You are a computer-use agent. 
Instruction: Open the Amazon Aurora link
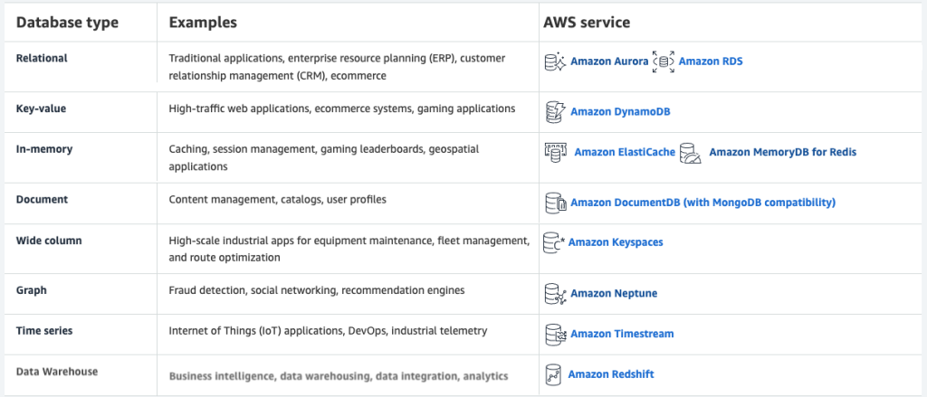(x=609, y=62)
